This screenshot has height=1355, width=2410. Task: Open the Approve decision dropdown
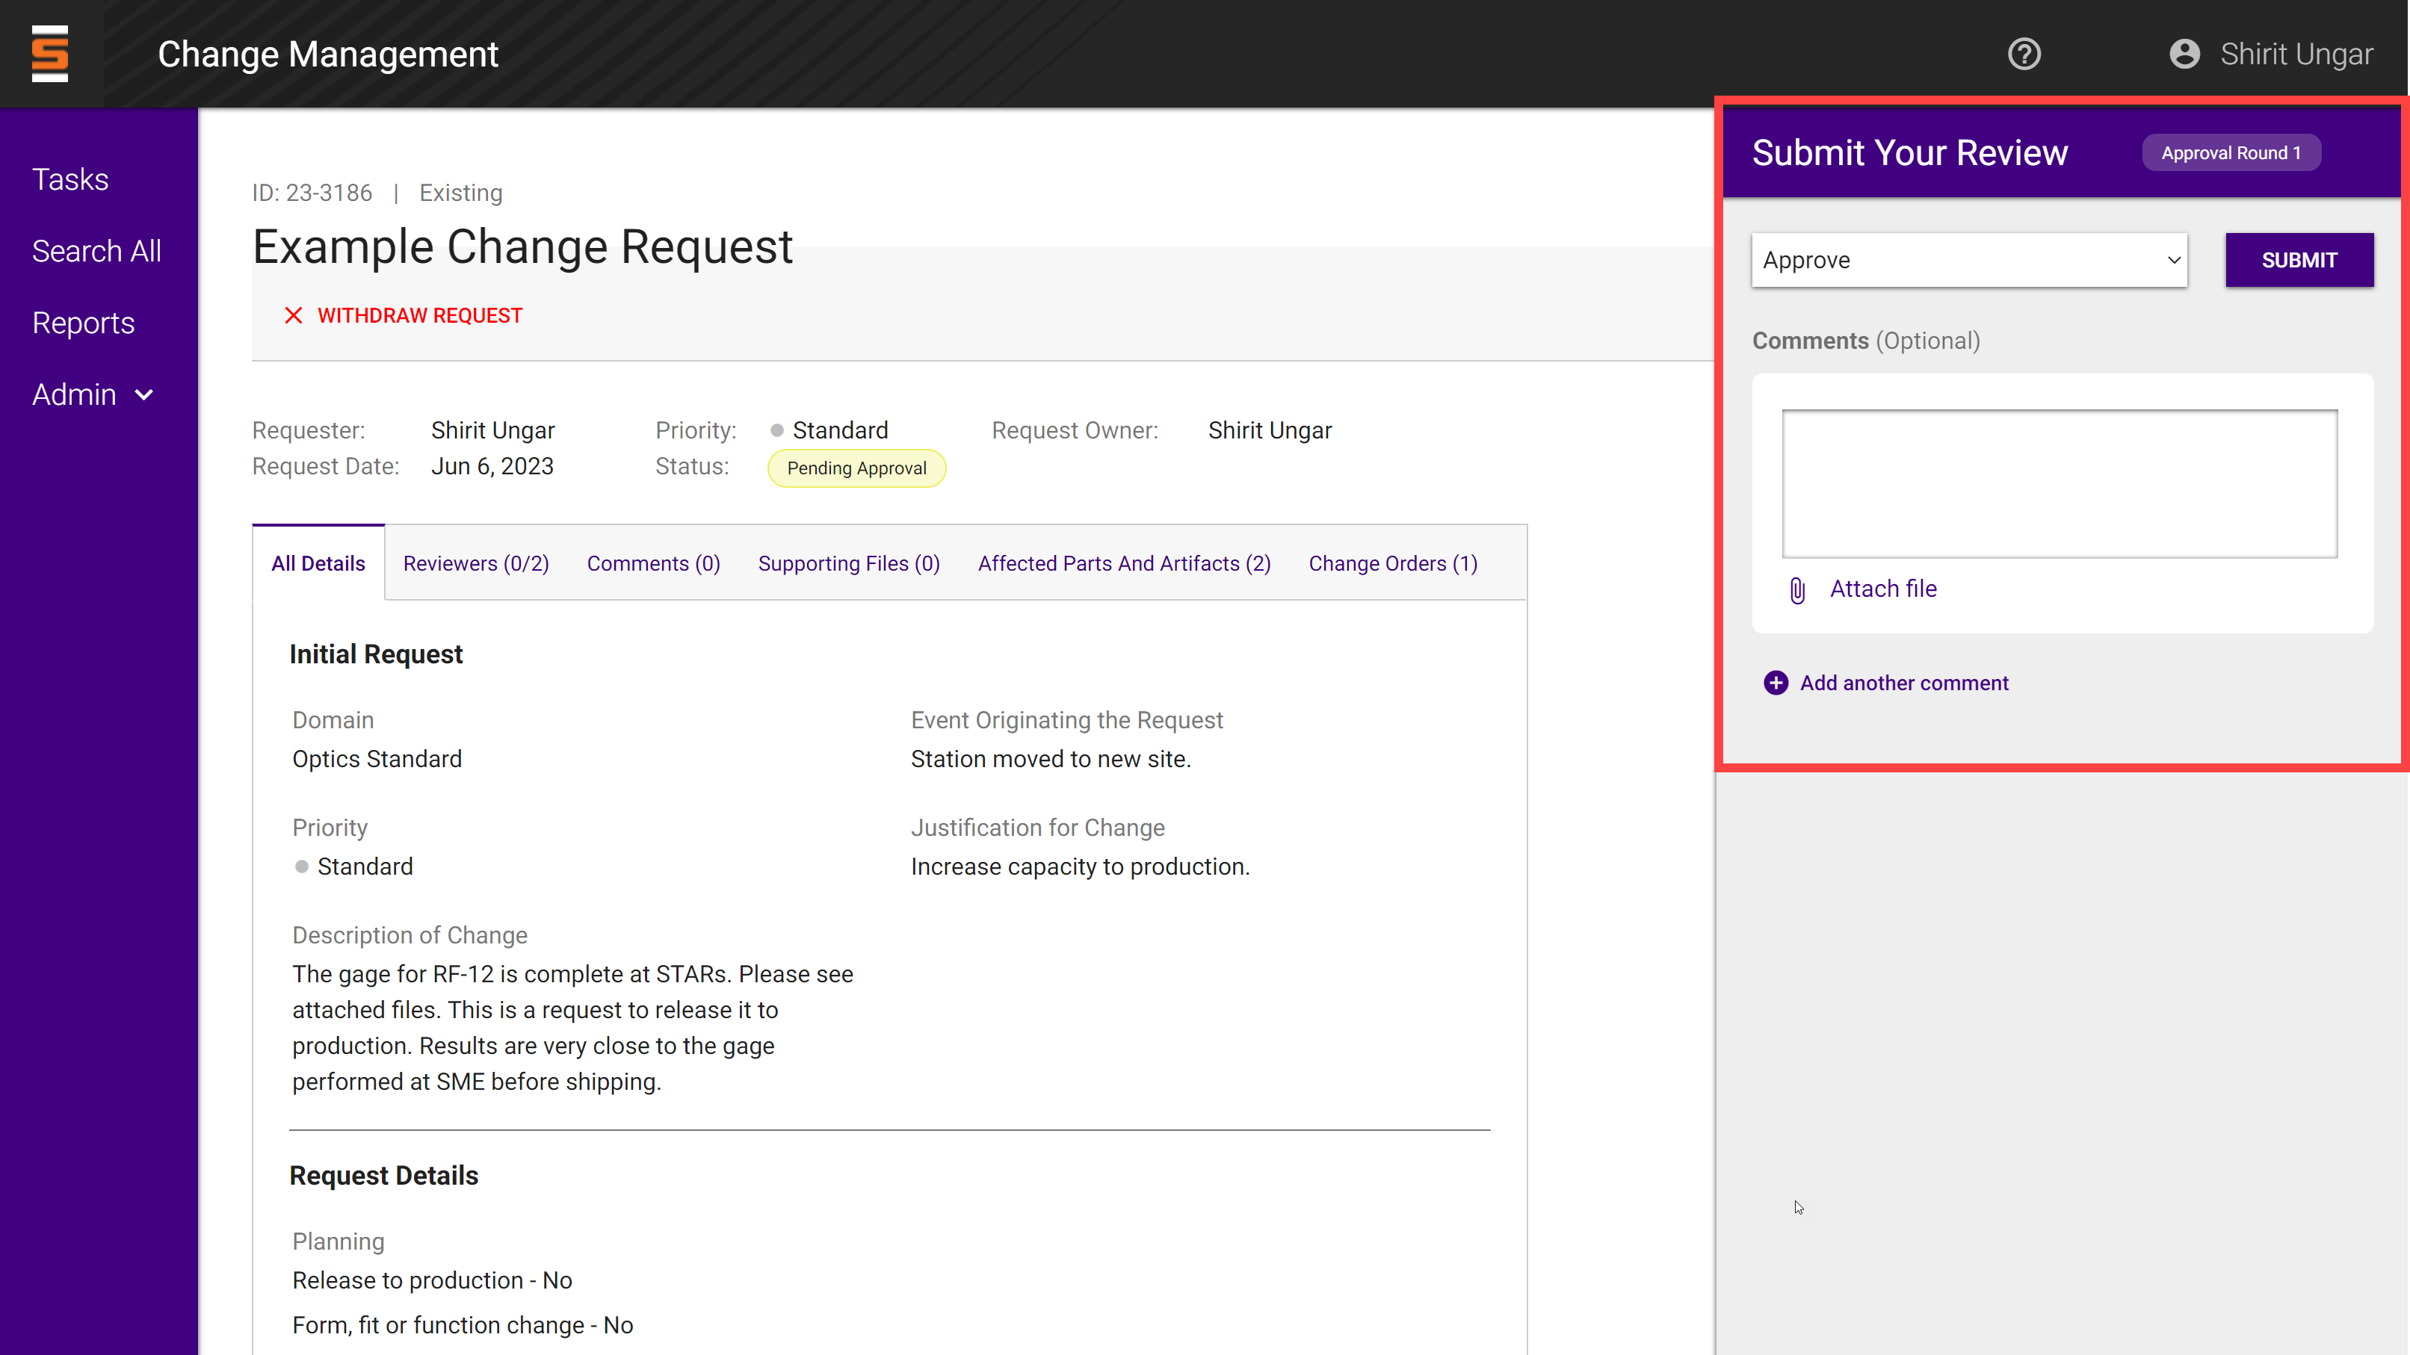[x=1968, y=260]
